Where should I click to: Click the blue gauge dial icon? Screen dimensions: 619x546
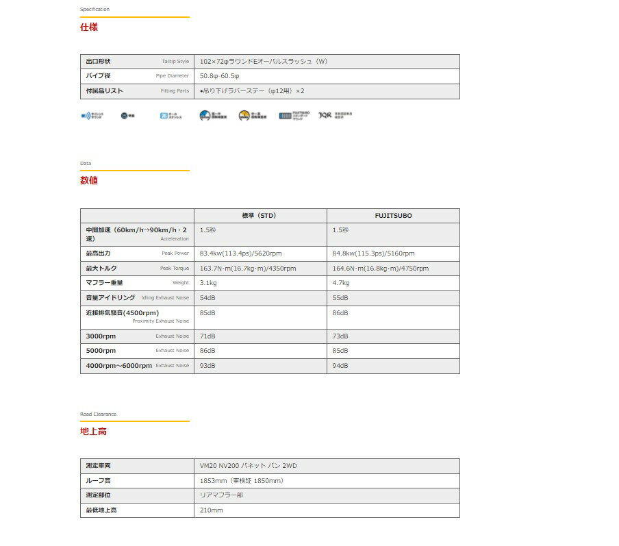coord(213,115)
